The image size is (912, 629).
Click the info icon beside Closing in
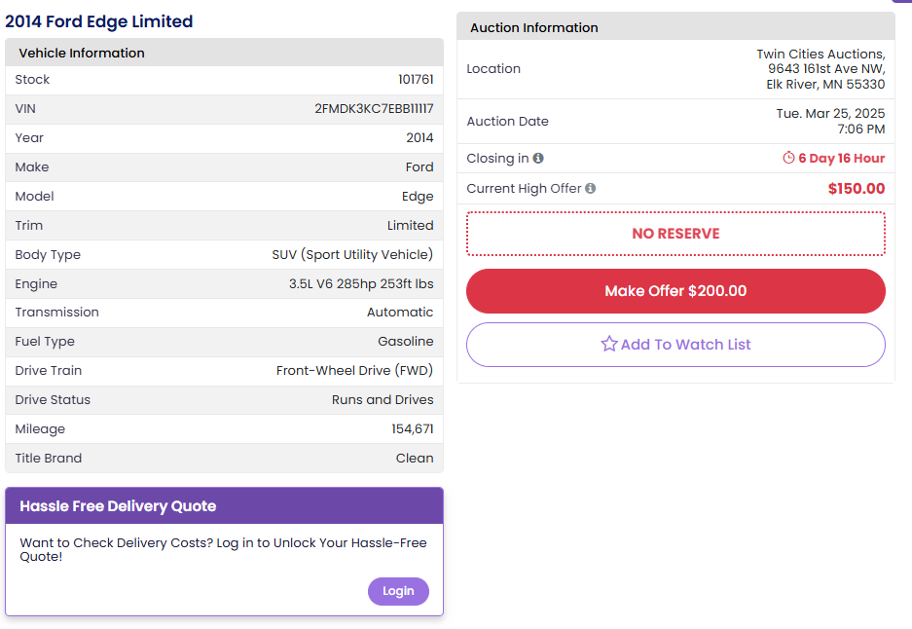(538, 159)
